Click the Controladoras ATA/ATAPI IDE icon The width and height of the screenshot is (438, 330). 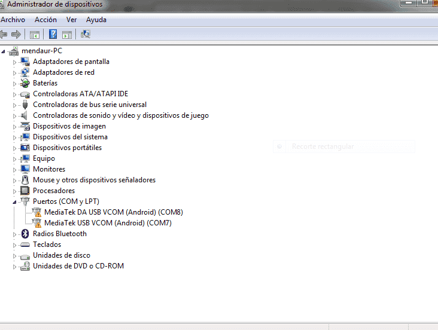coord(25,94)
